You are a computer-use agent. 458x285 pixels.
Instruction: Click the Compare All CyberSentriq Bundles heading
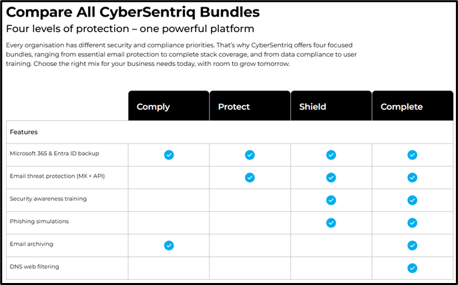click(133, 13)
